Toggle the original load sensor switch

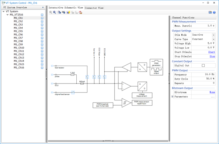pyautogui.click(x=73, y=92)
